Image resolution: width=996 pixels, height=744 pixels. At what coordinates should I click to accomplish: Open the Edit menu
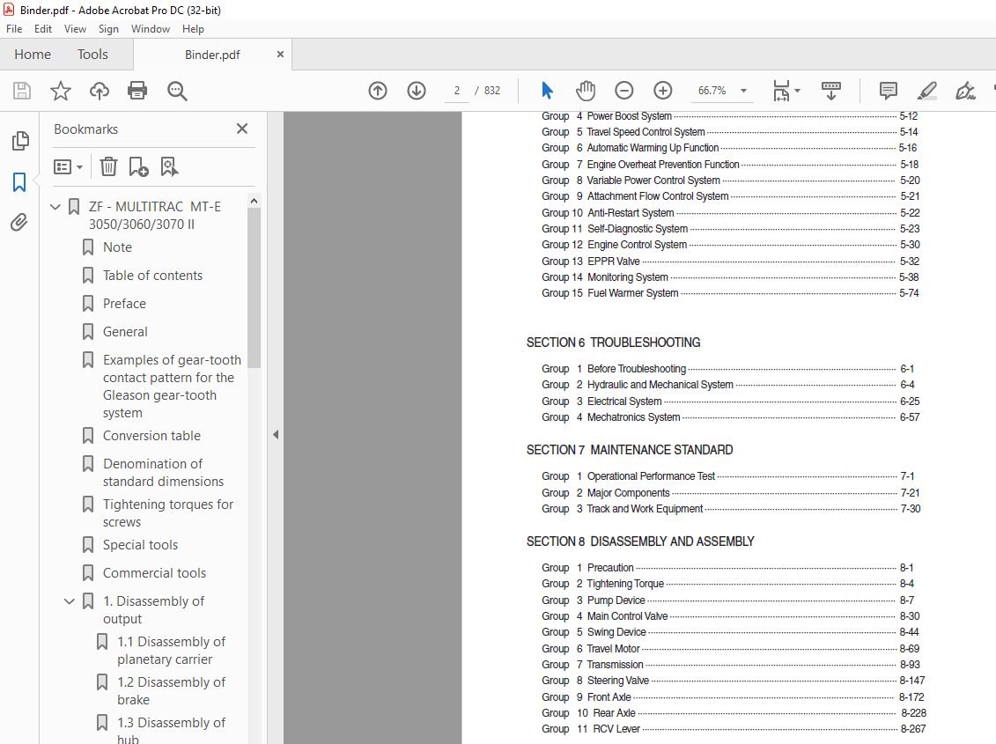(x=43, y=28)
